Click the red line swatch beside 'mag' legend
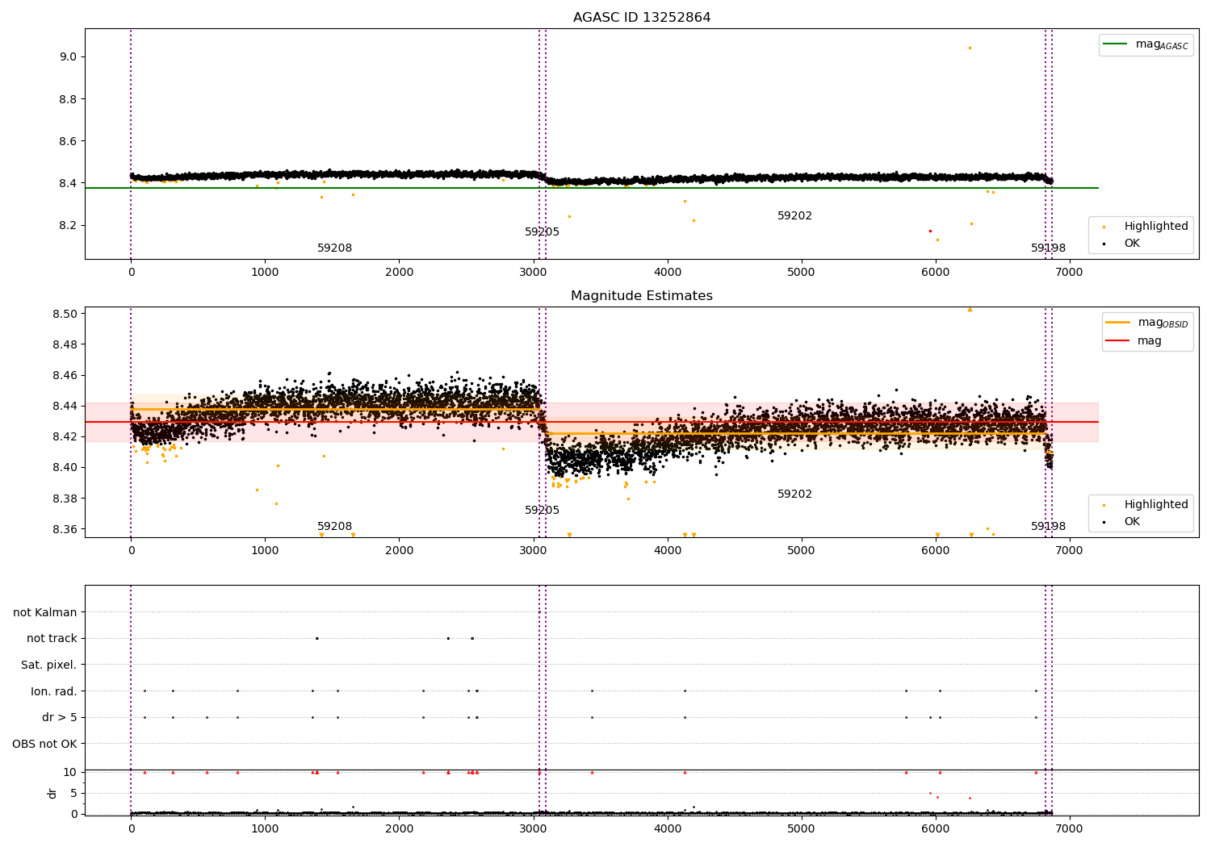 point(1117,341)
